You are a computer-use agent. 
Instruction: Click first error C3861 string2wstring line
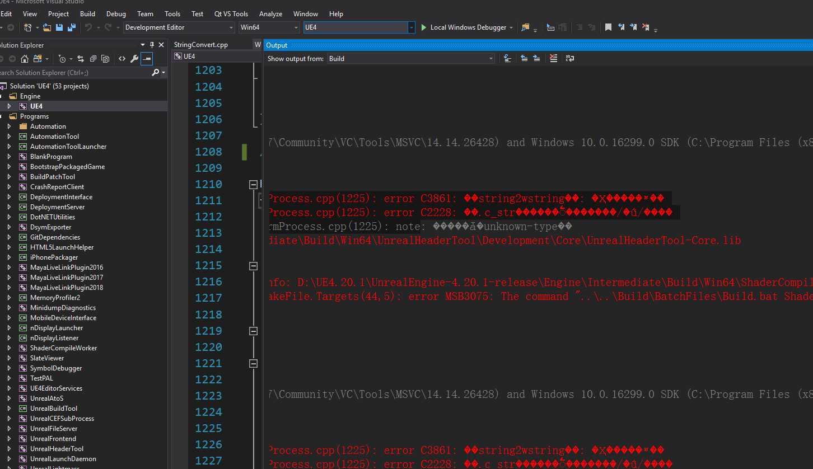coord(466,199)
